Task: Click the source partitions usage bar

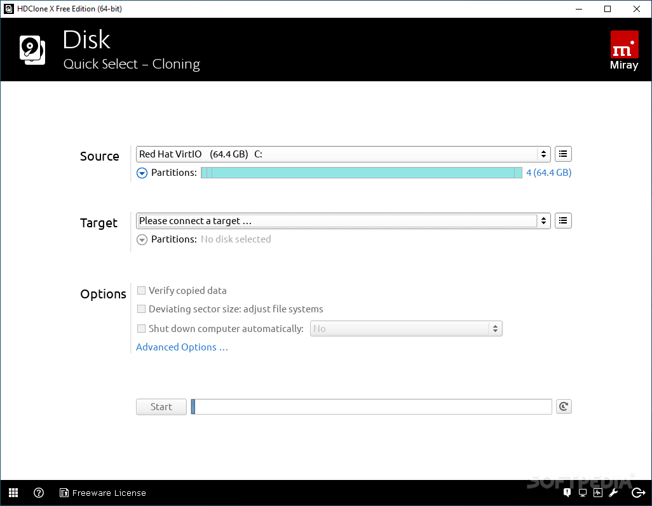Action: [x=362, y=173]
